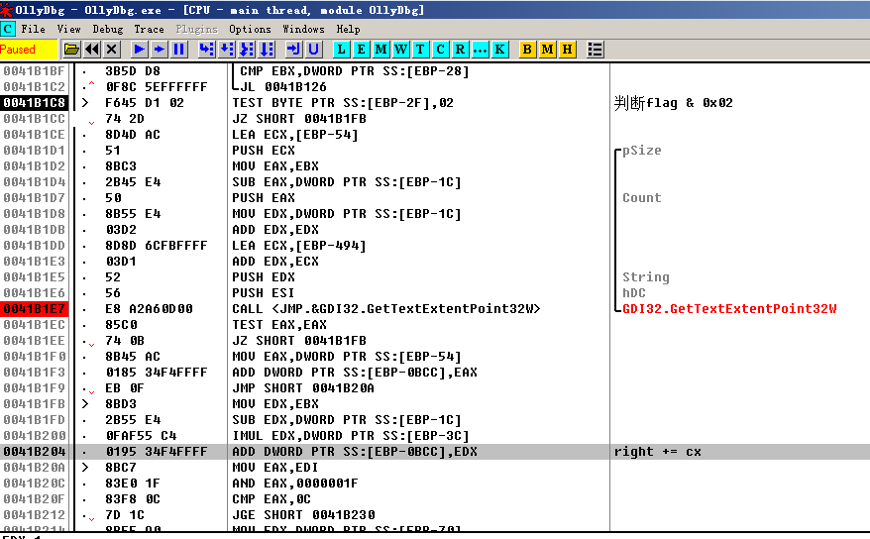The image size is (870, 539).
Task: Select highlighted address 0041B204
Action: [x=35, y=452]
